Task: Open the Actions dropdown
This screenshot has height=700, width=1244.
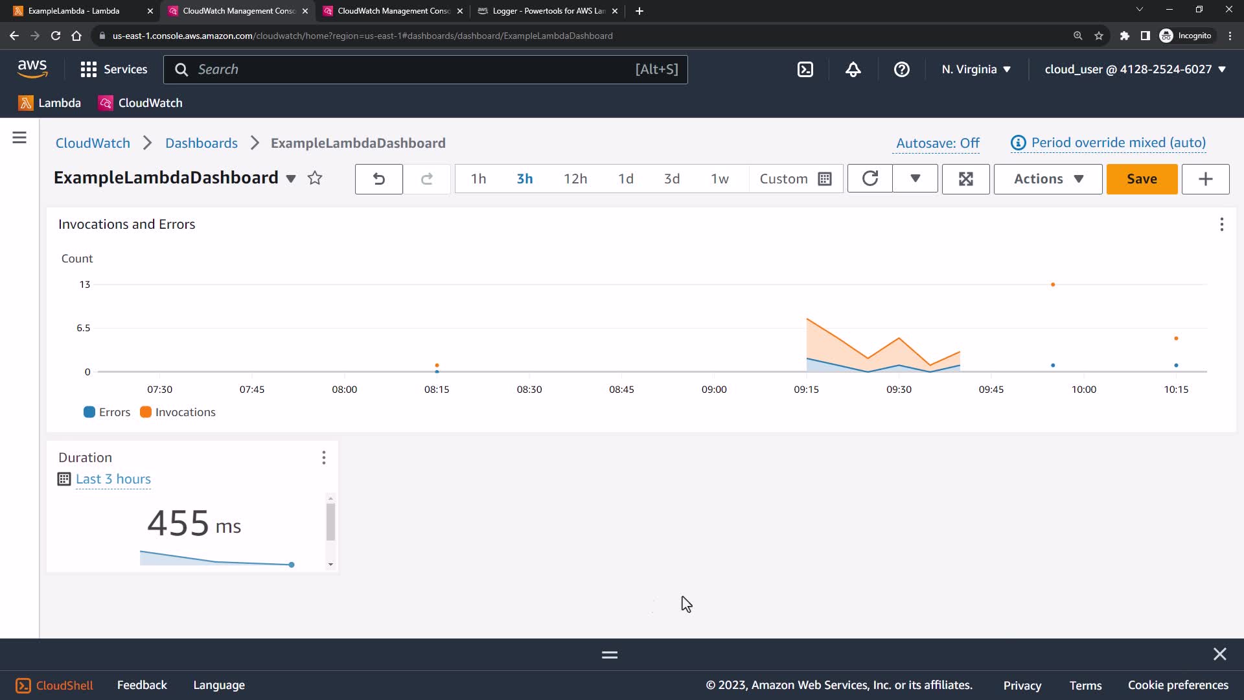Action: click(x=1048, y=179)
